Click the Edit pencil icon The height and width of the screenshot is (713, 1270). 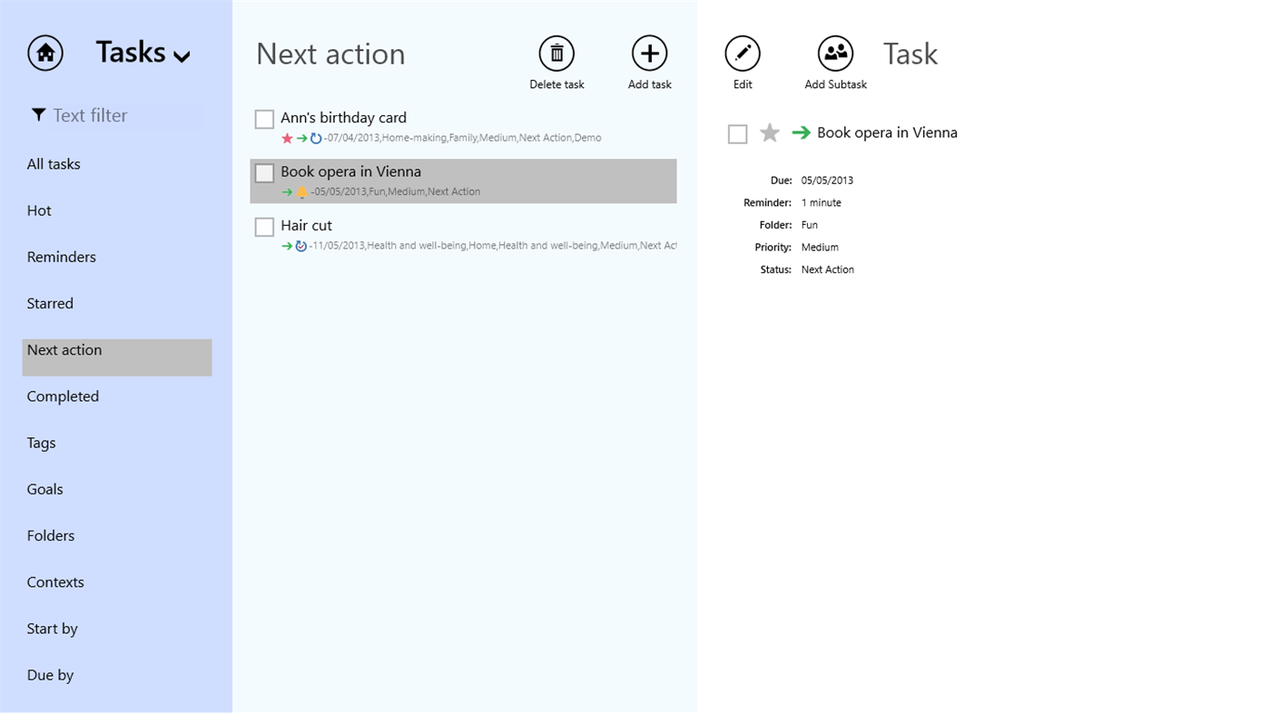tap(742, 54)
